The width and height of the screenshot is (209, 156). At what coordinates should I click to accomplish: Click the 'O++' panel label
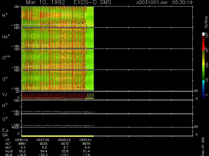point(6,57)
